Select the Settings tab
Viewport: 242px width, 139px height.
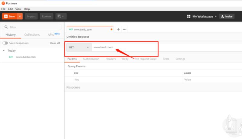(x=180, y=59)
